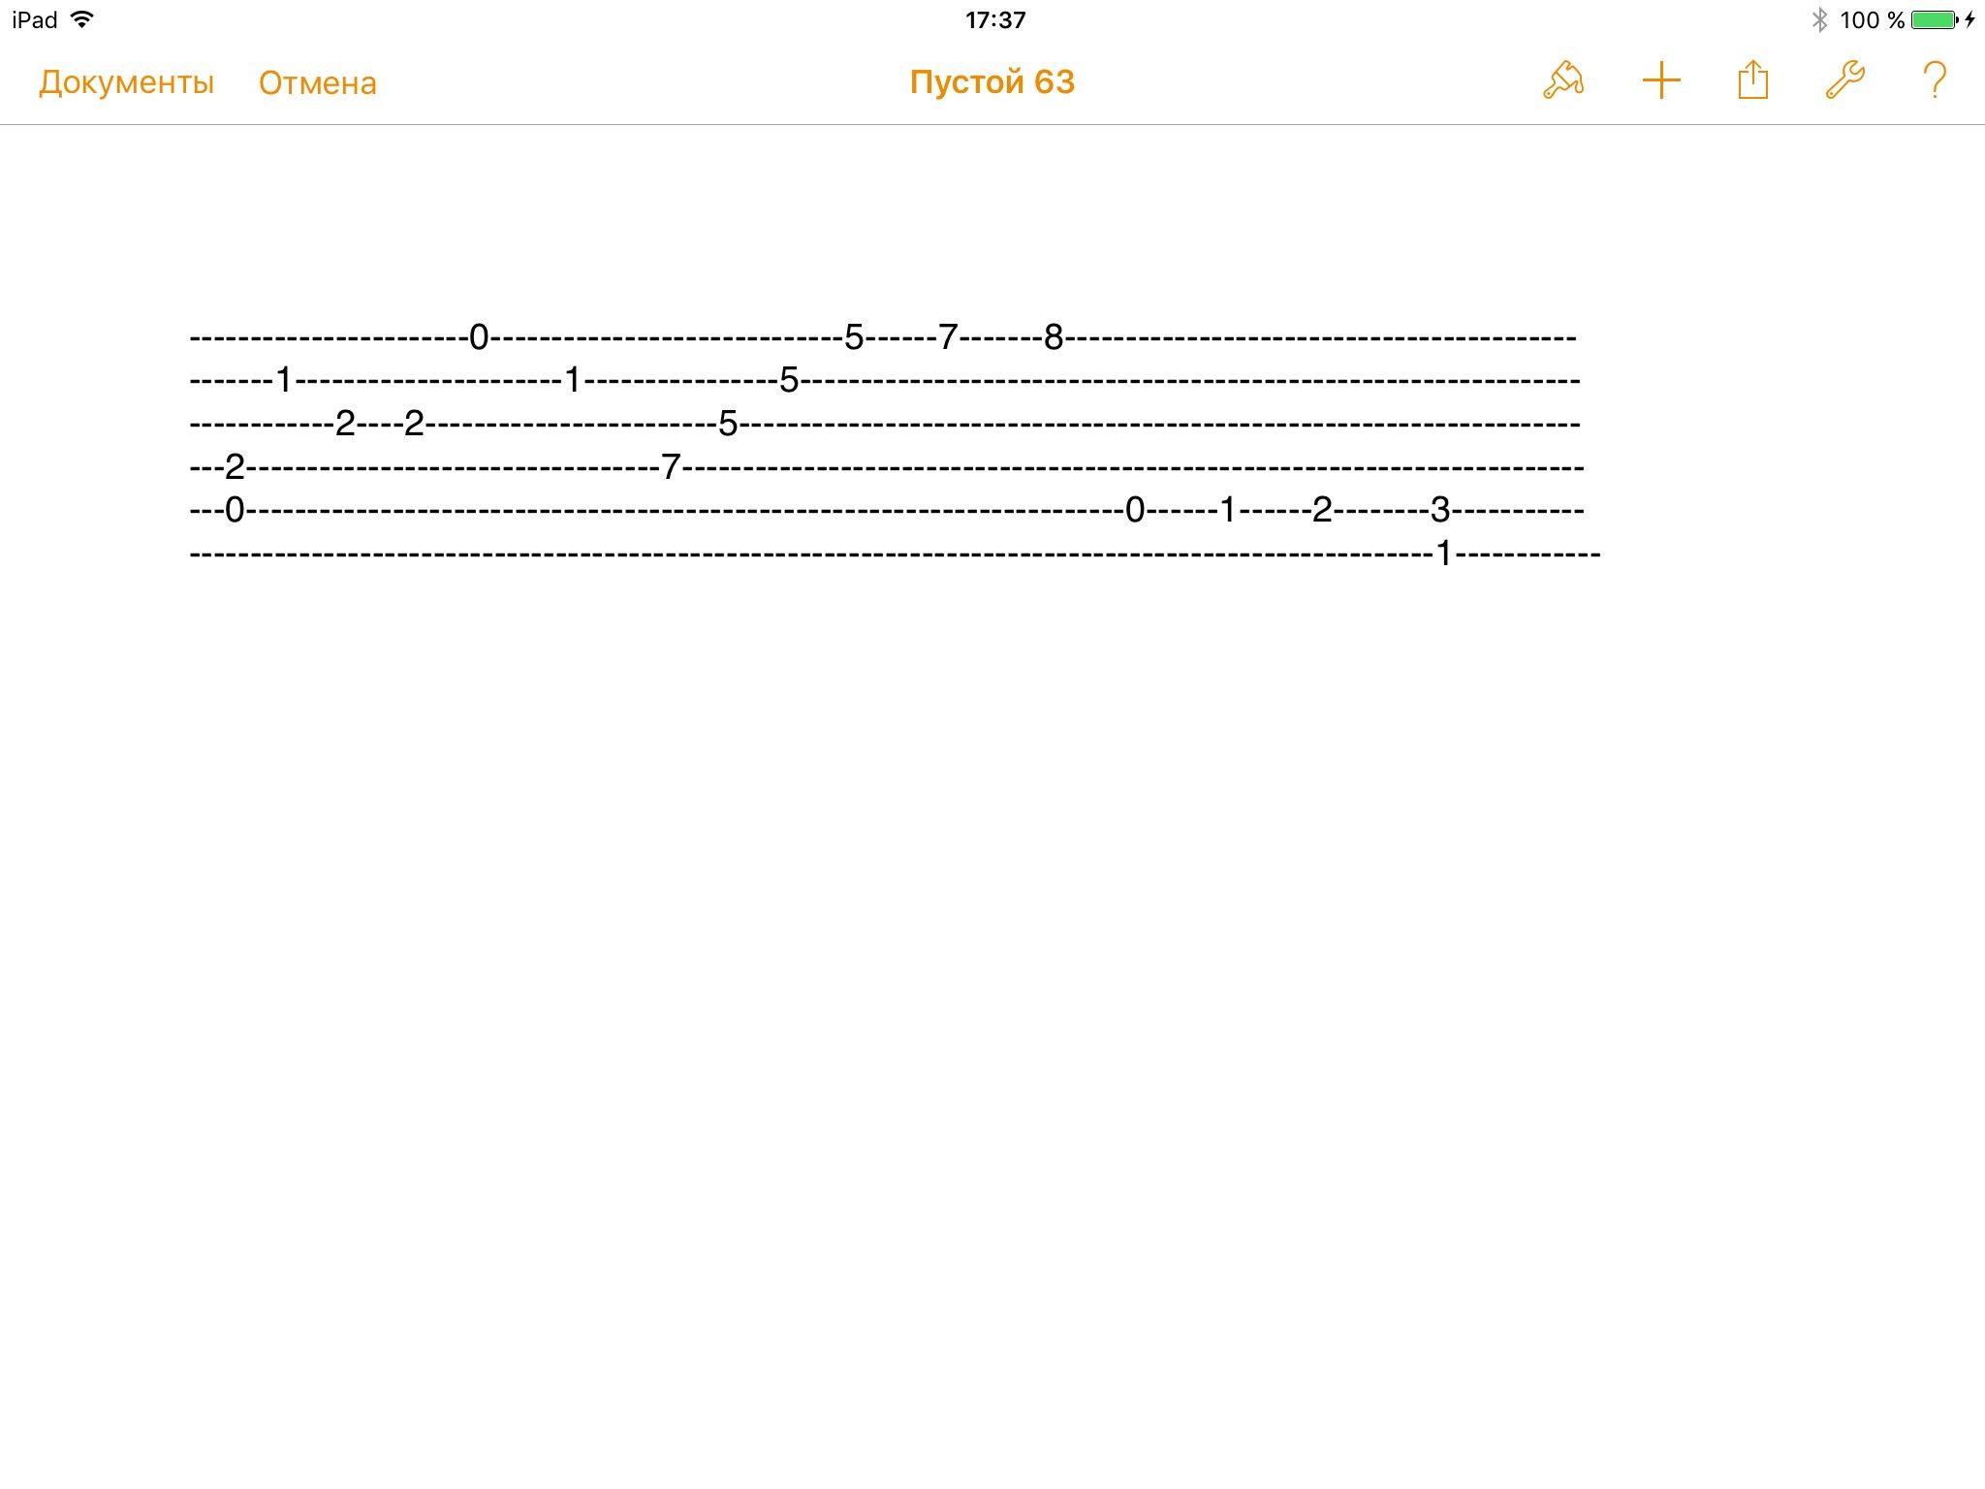Place cursor at 7 on fourth tab line
Image resolution: width=1985 pixels, height=1489 pixels.
(x=671, y=467)
